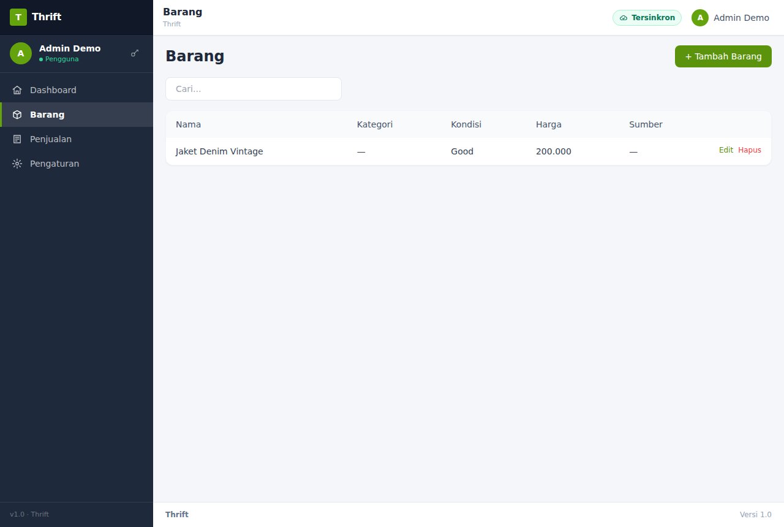
Task: Go to the Penjualan page
Action: [77, 139]
